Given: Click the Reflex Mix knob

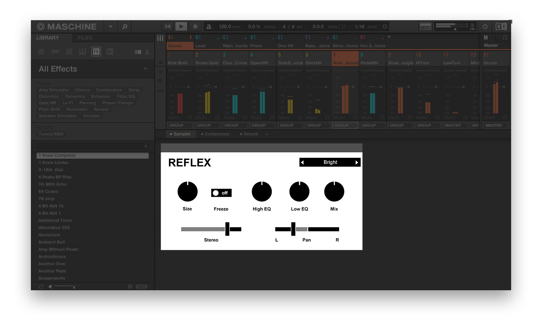Looking at the screenshot, I should pos(334,191).
